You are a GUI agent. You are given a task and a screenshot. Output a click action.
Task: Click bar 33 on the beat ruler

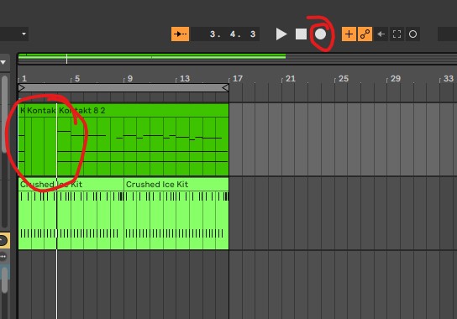pos(449,79)
